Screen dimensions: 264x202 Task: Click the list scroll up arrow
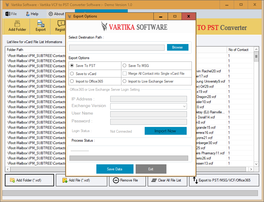[256, 49]
